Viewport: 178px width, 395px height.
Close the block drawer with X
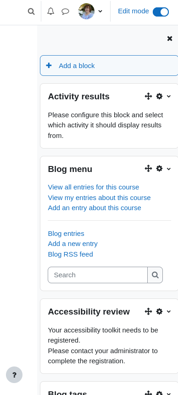point(170,39)
